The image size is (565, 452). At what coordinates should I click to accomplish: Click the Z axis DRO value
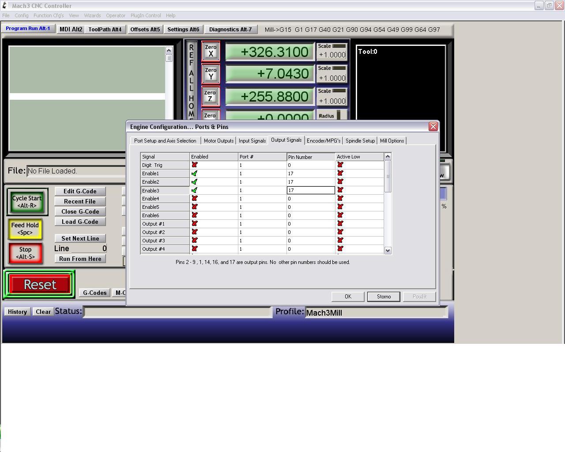click(x=270, y=97)
